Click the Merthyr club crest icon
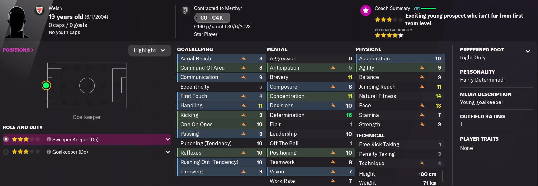The width and height of the screenshot is (538, 186). 185,11
